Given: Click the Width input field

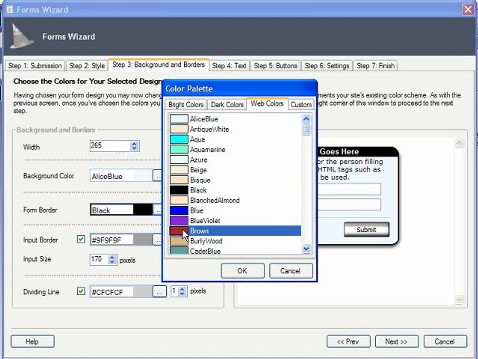Looking at the screenshot, I should (x=111, y=146).
